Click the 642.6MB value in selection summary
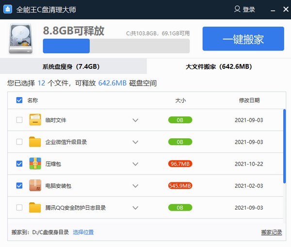 pos(113,83)
